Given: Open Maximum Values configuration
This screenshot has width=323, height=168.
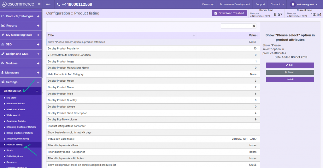Looking at the screenshot, I should point(16,110).
